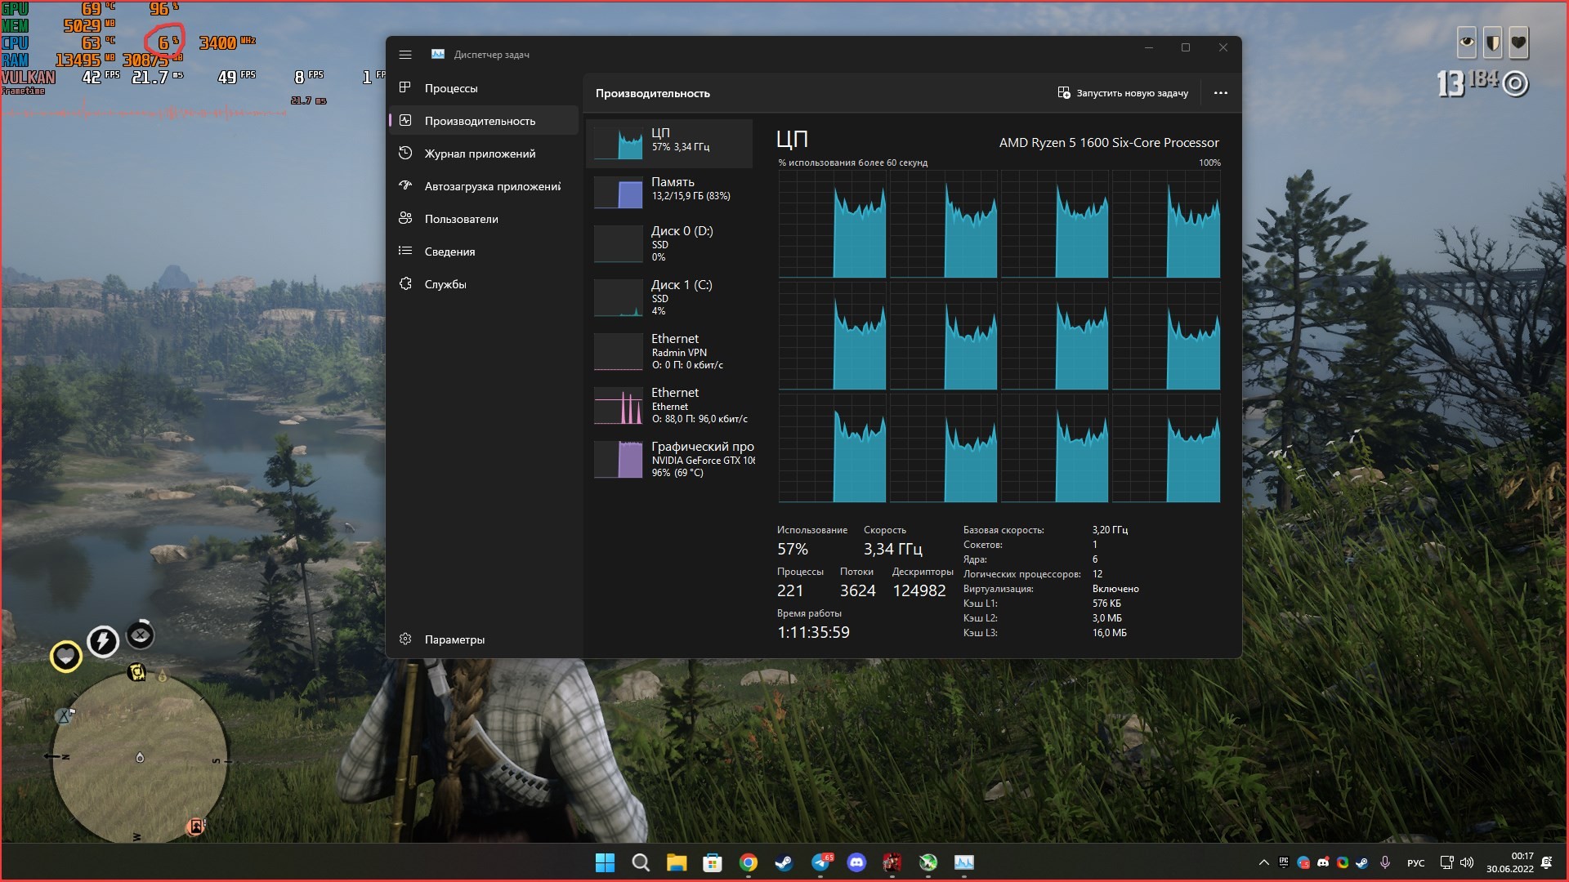Select the Ethernet item showing 88,0 кбит/с
This screenshot has width=1569, height=882.
coord(669,405)
